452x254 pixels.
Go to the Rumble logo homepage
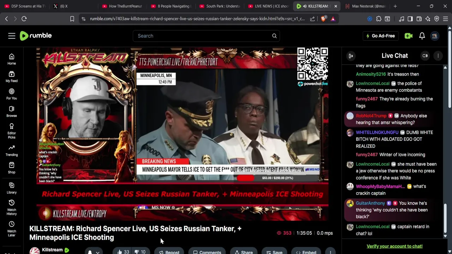click(36, 36)
